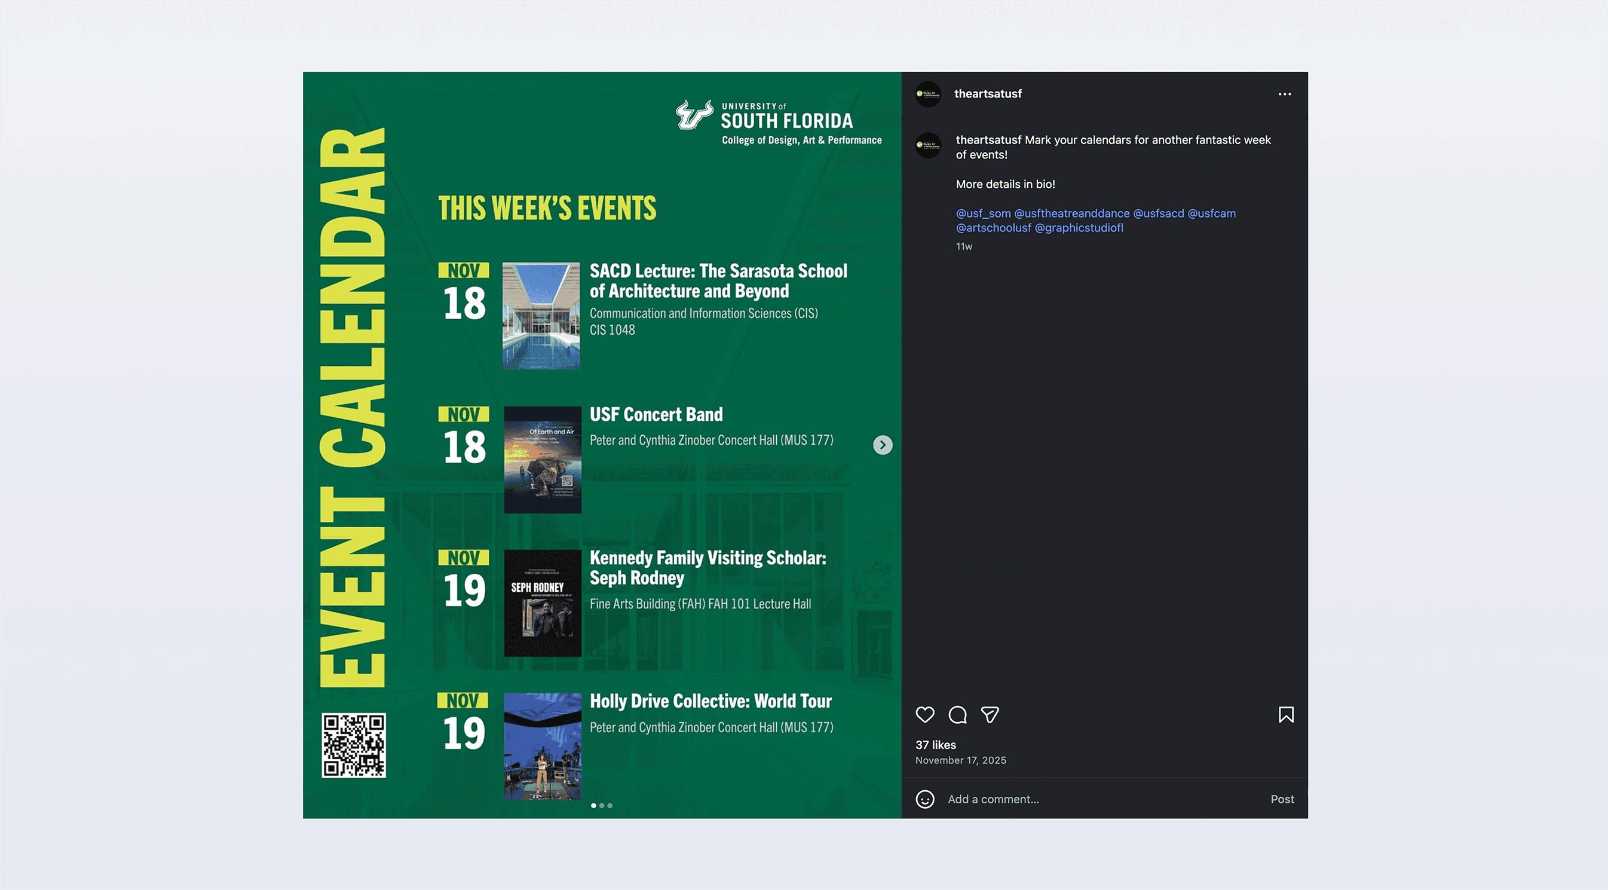Open @graphicstudiofl mention link
Viewport: 1608px width, 890px height.
coord(1079,228)
